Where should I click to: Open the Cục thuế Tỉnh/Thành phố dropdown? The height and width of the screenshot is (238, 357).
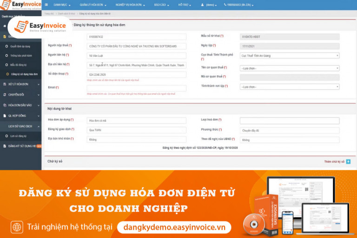click(x=290, y=56)
